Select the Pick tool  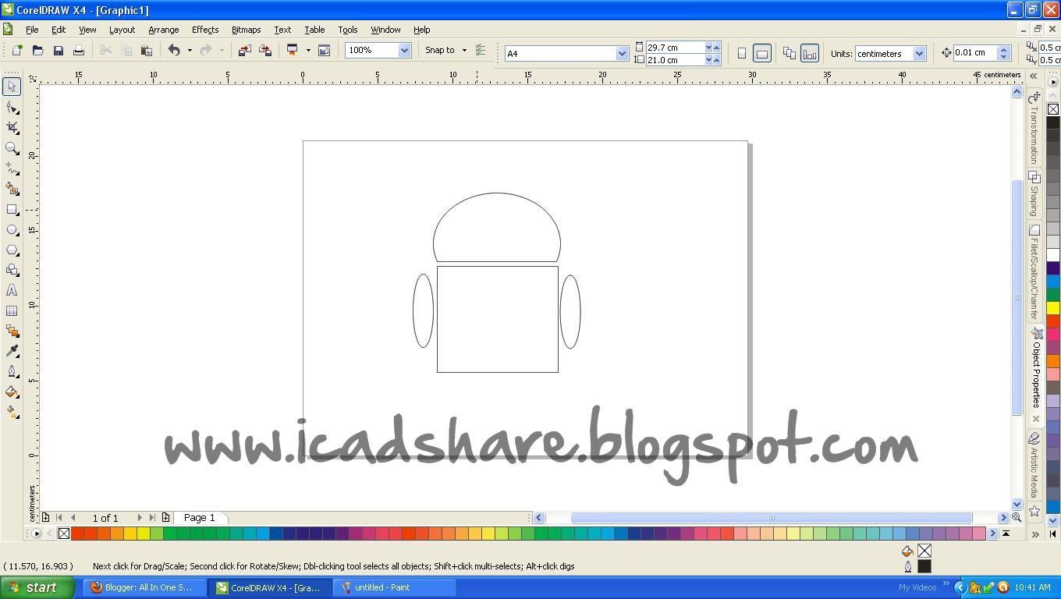[11, 87]
